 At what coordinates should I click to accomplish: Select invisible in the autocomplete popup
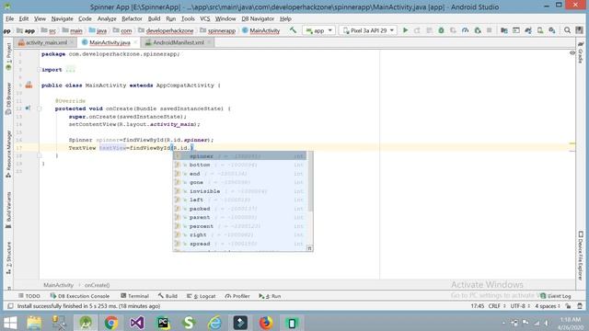point(240,191)
